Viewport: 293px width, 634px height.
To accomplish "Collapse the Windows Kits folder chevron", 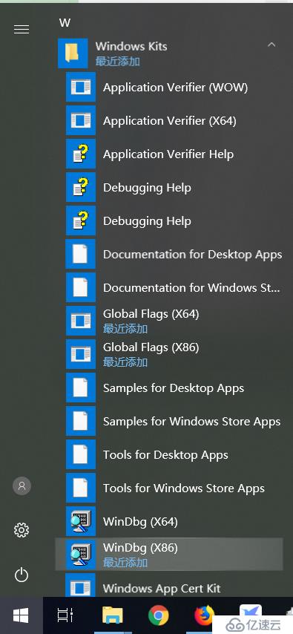I will coord(271,45).
